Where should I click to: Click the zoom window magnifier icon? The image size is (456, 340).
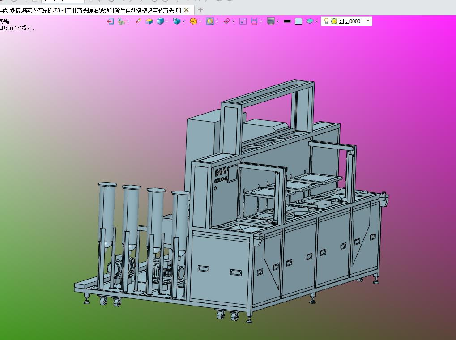point(210,21)
